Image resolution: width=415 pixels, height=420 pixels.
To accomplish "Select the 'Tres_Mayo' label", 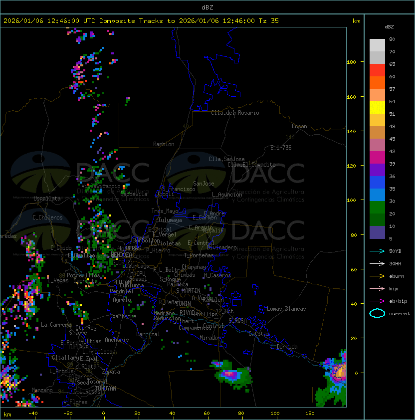I will click(x=165, y=211).
